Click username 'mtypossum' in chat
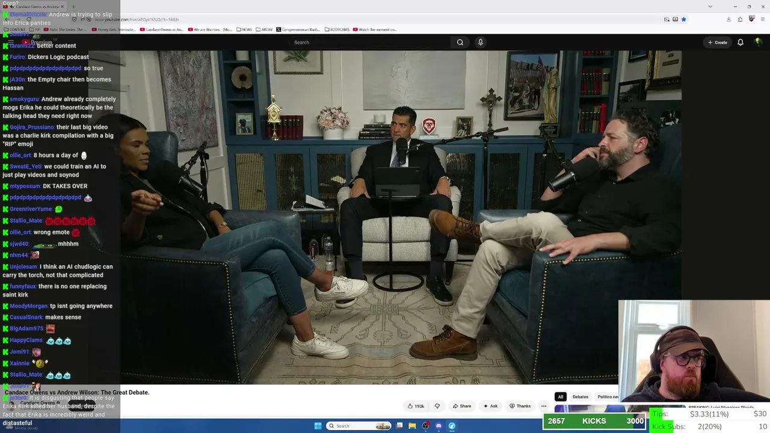 coord(25,186)
